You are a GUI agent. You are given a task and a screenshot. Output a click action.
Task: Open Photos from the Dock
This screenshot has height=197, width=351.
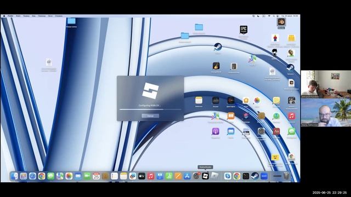69,176
